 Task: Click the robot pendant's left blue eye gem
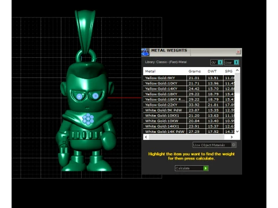coord(79,96)
